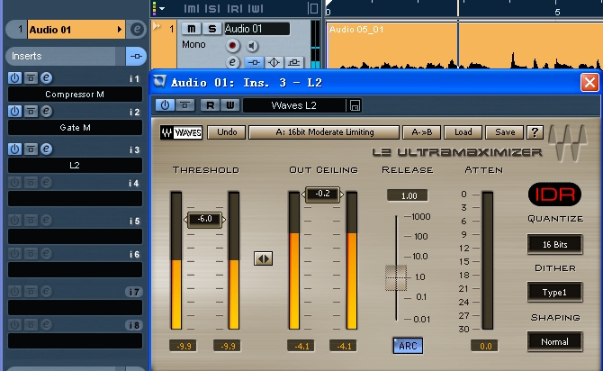Screen dimensions: 603x371
Task: Enable Write automation W in L2 window
Action: click(x=230, y=105)
